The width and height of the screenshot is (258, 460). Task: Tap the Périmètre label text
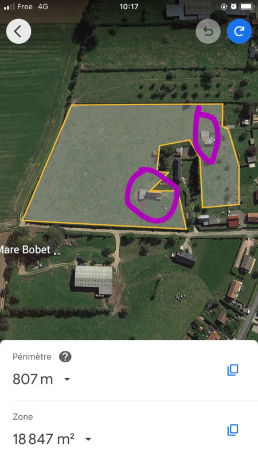32,356
